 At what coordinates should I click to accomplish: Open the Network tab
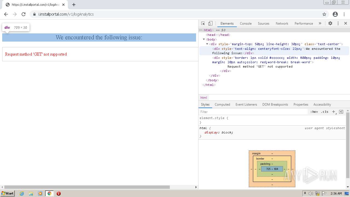pos(282,24)
